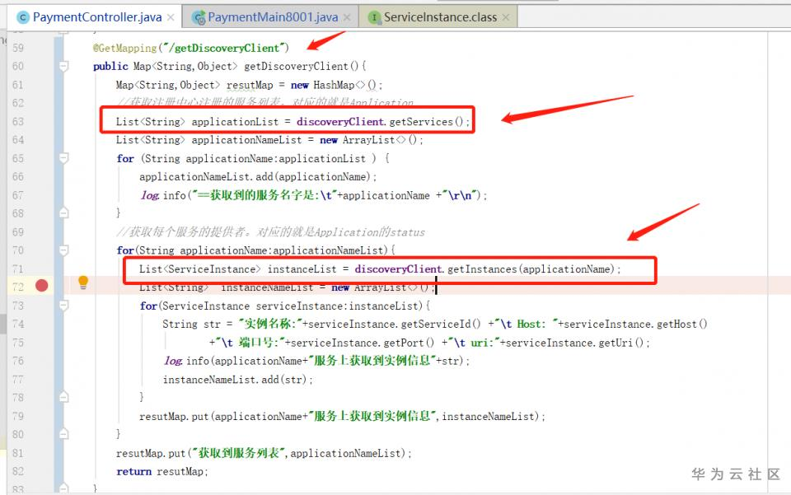
Task: Collapse the for loop fold at line 70
Action: point(63,250)
